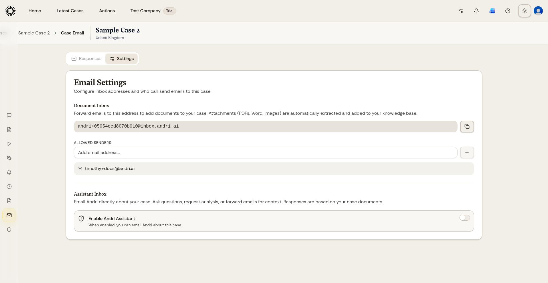This screenshot has height=283, width=548.
Task: Click the Add email address field
Action: point(265,153)
